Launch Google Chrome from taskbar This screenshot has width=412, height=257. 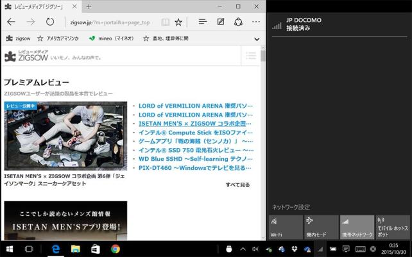pos(116,249)
